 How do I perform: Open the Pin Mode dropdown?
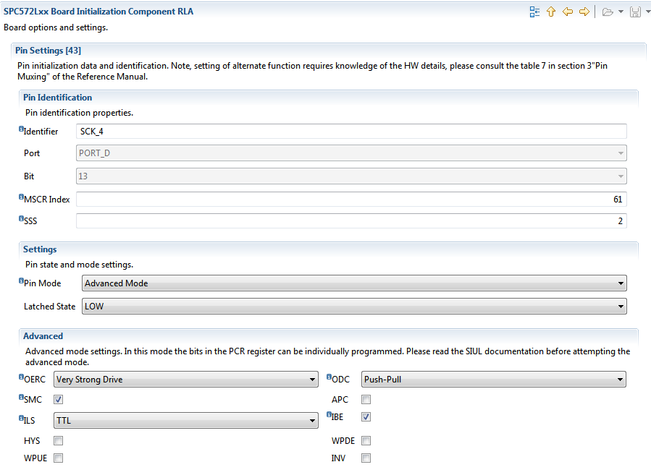click(x=354, y=283)
